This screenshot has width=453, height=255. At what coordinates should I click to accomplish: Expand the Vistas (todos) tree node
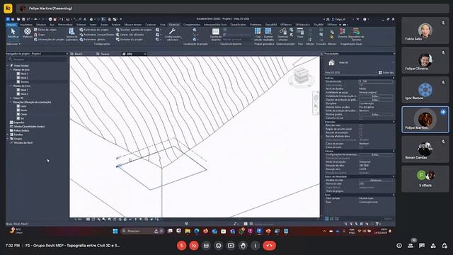click(x=8, y=66)
